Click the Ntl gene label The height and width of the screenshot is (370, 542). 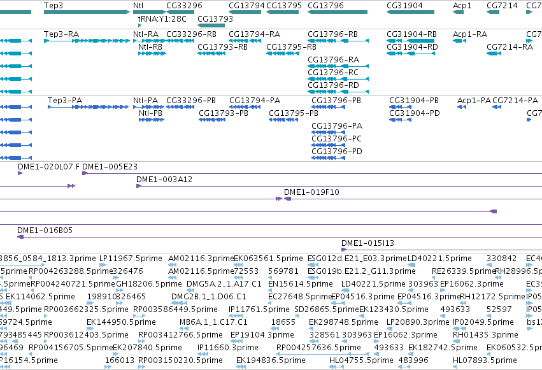click(x=138, y=6)
